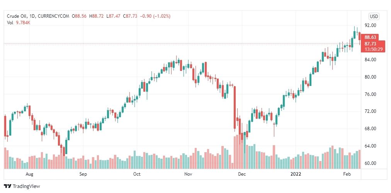Select the 2022 date axis label

coord(296,174)
